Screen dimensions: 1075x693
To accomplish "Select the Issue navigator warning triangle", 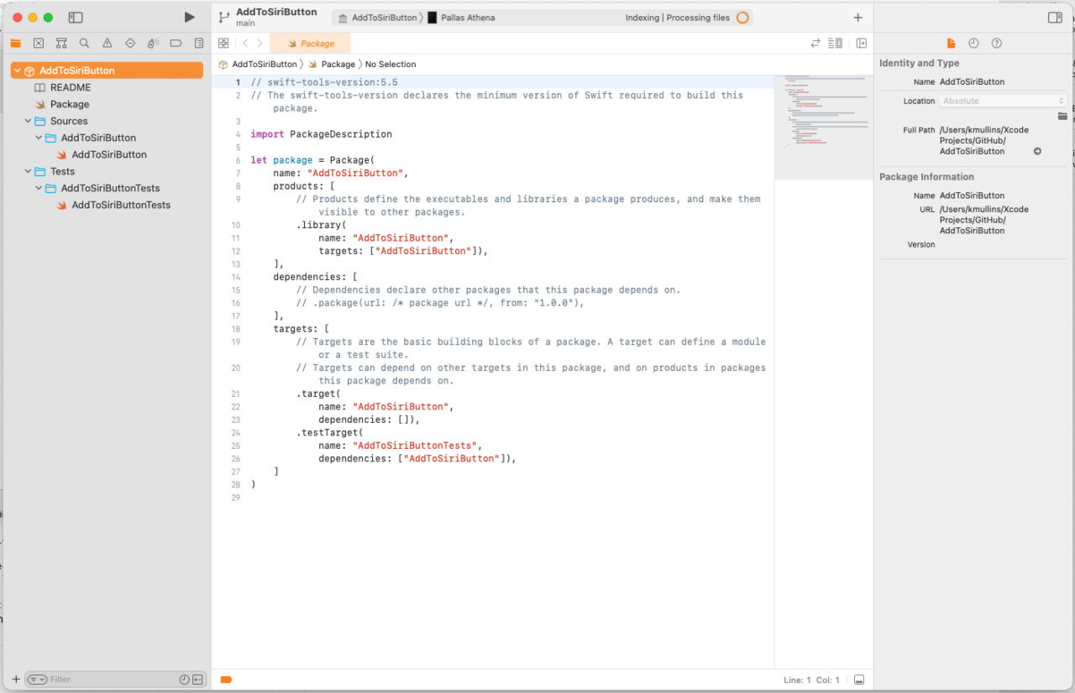I will 106,43.
